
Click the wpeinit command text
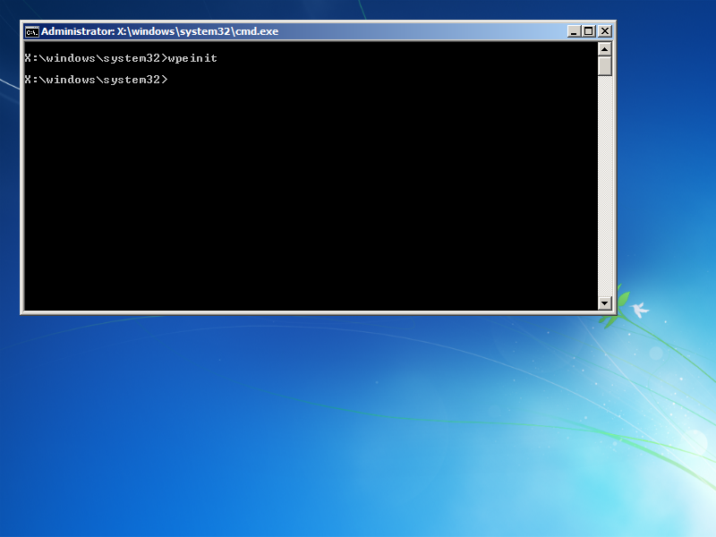click(192, 58)
